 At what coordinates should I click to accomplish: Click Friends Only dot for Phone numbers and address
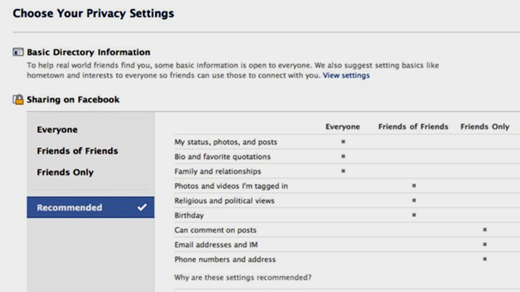pyautogui.click(x=485, y=259)
